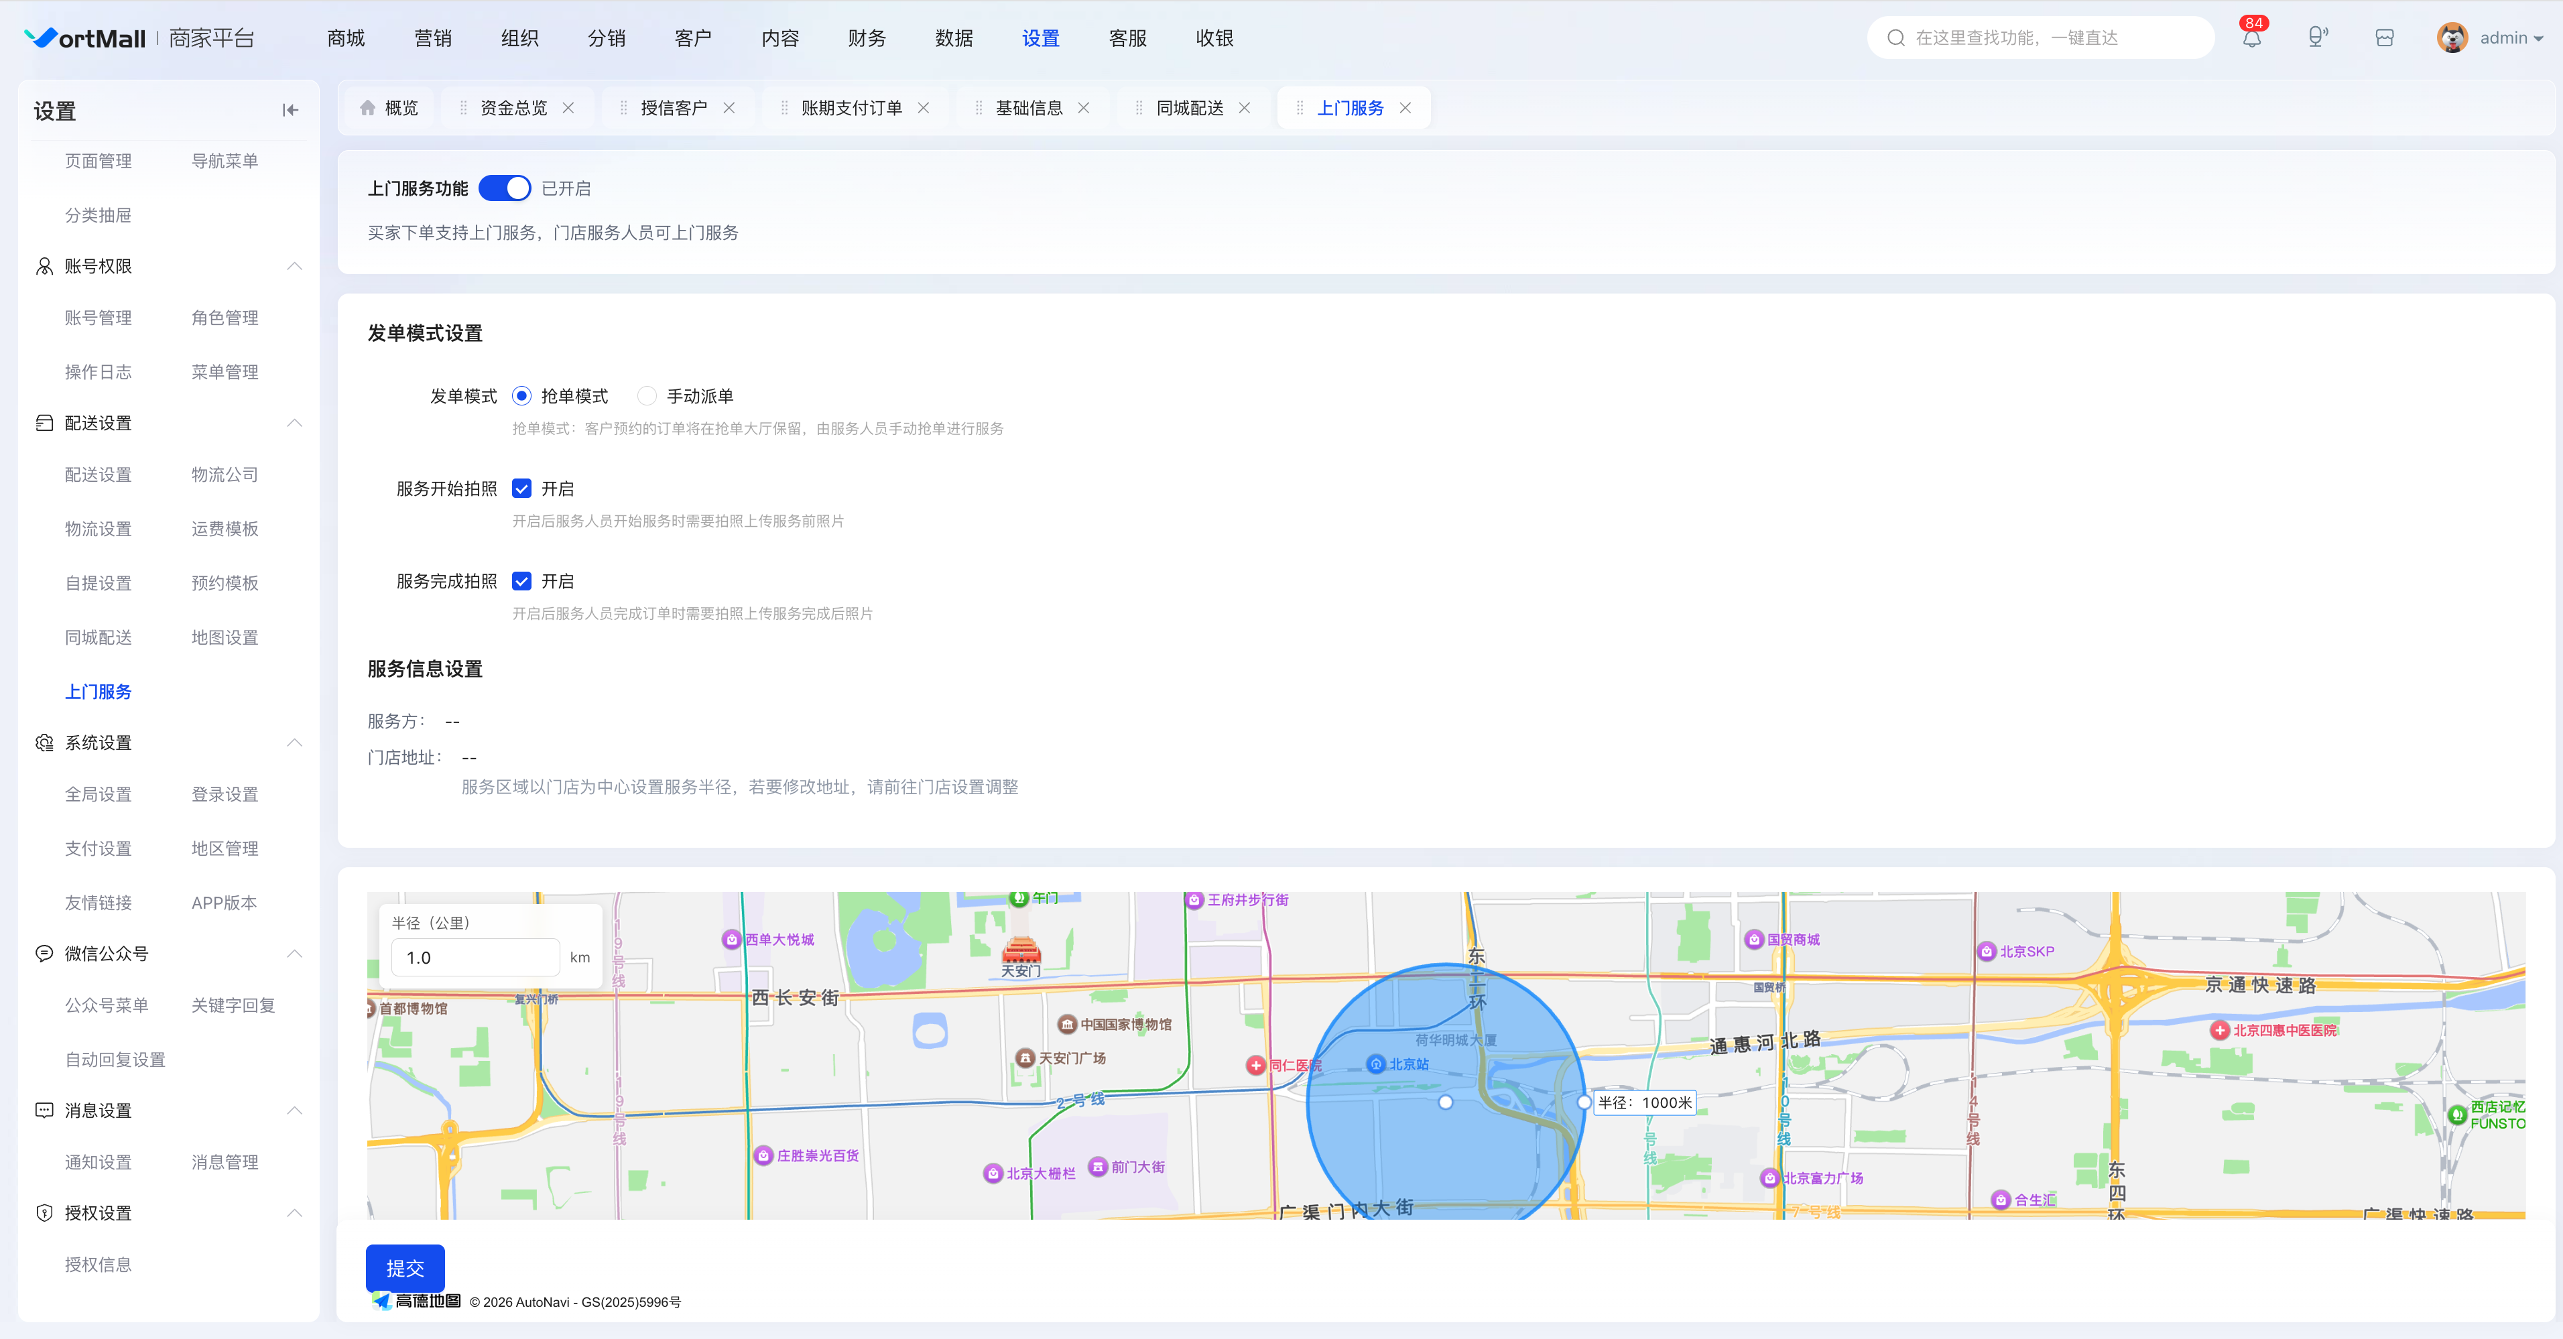The height and width of the screenshot is (1339, 2563).
Task: Select the 手动派单 radio option
Action: tap(647, 396)
